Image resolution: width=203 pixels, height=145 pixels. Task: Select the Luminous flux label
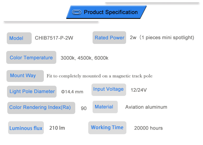pos(26,128)
